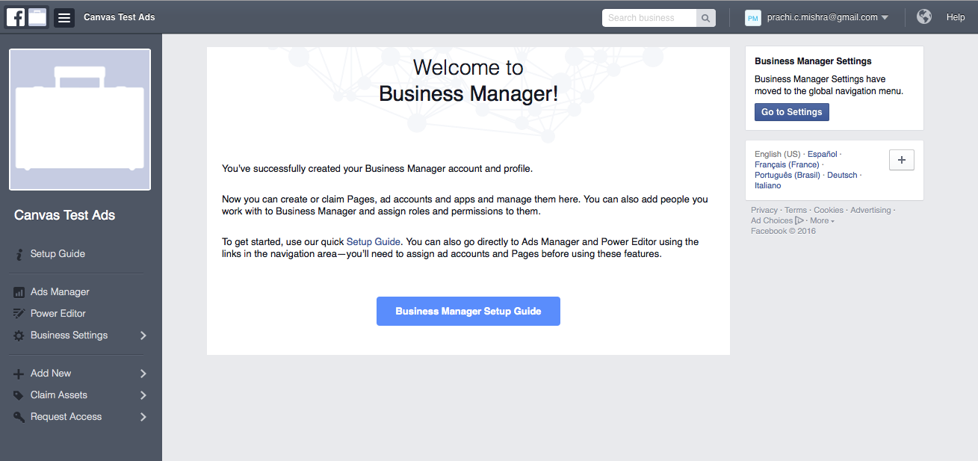Open the Terms footer link
The width and height of the screenshot is (978, 461).
796,211
